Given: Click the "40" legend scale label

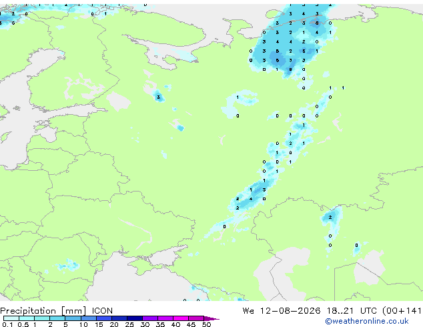Looking at the screenshot, I should (x=175, y=324).
